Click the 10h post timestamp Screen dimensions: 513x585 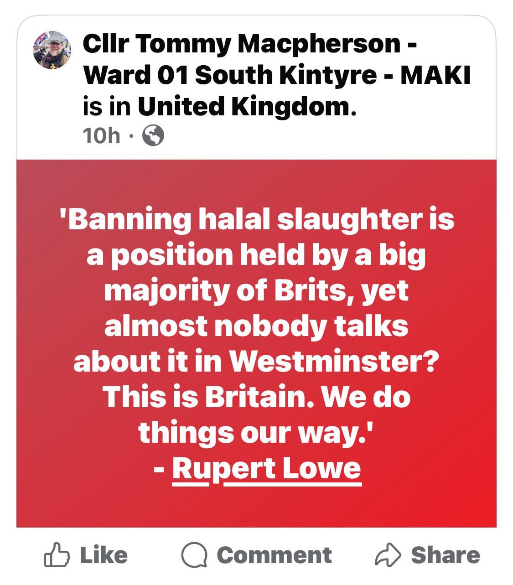101,135
